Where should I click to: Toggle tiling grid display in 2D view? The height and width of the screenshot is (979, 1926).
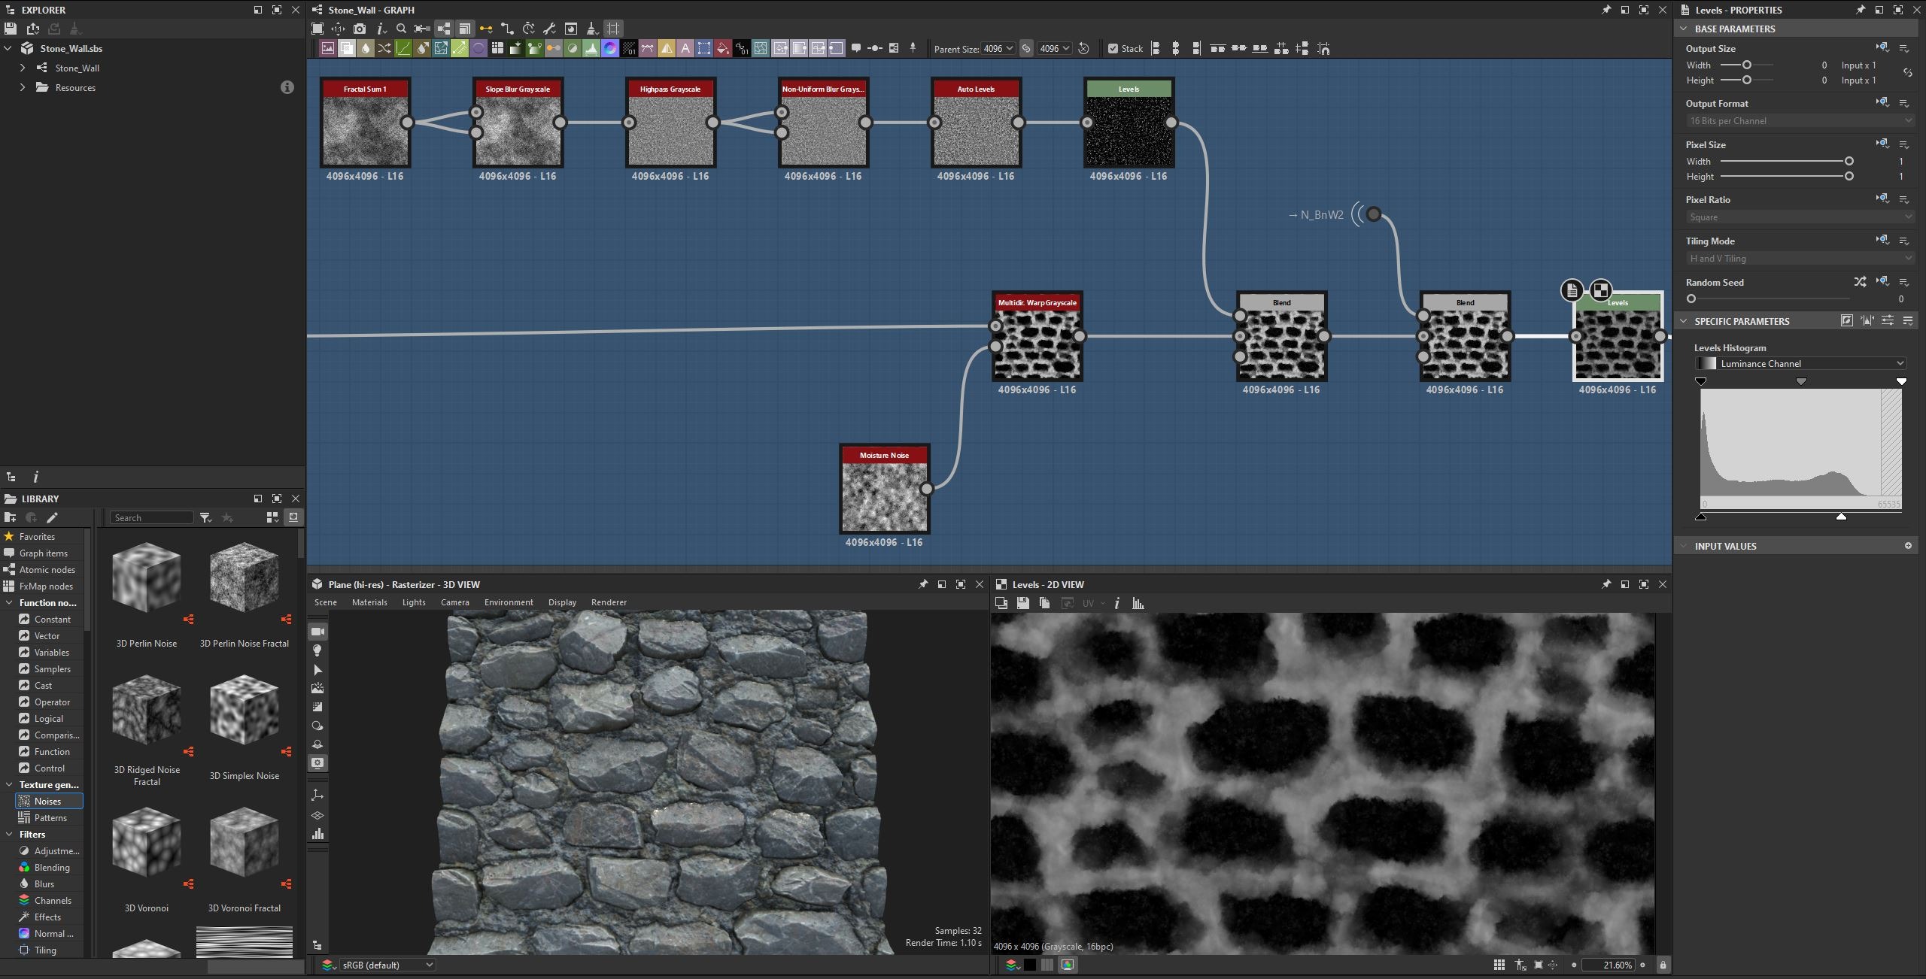click(1499, 965)
